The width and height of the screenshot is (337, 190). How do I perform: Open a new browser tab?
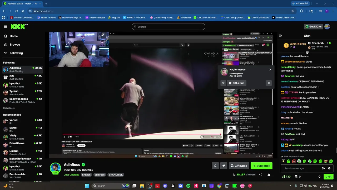46,3
